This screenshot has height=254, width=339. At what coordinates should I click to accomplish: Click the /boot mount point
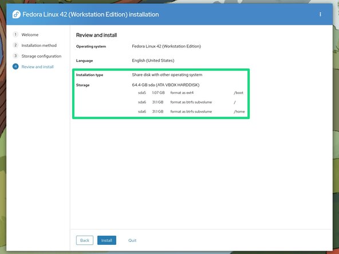[x=238, y=93]
